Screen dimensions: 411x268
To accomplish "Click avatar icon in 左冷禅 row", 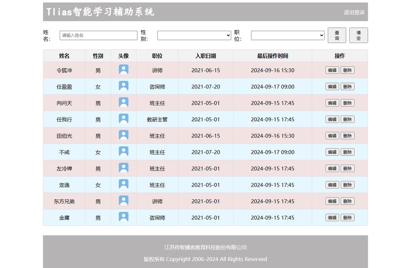I will [123, 168].
